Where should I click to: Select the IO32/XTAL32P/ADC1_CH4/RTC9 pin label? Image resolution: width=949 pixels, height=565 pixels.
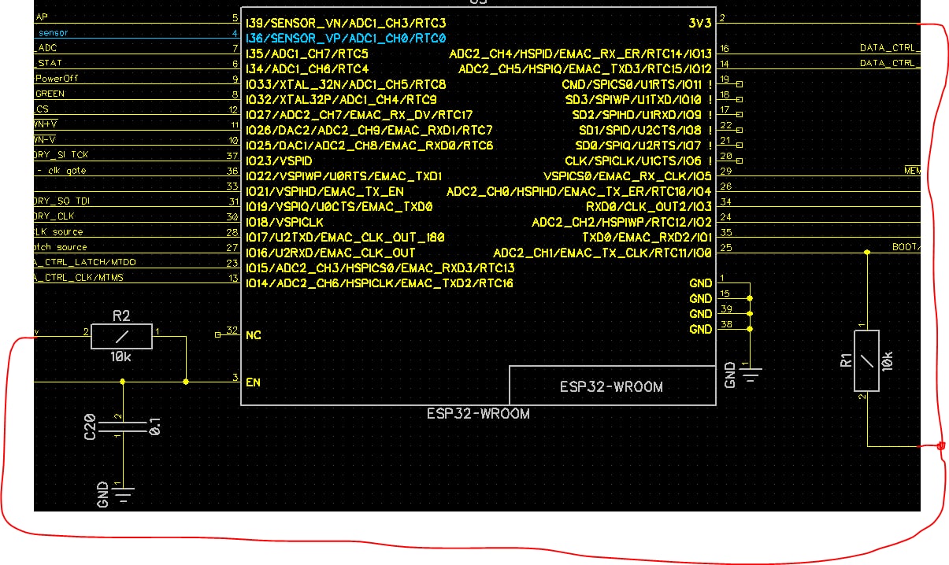click(341, 99)
